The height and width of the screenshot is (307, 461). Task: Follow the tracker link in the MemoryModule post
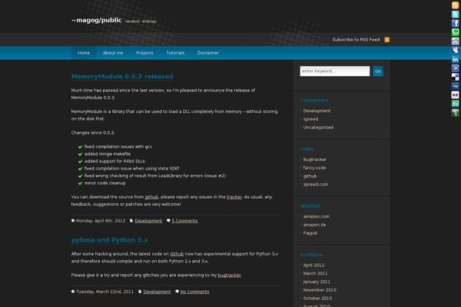[x=234, y=196]
